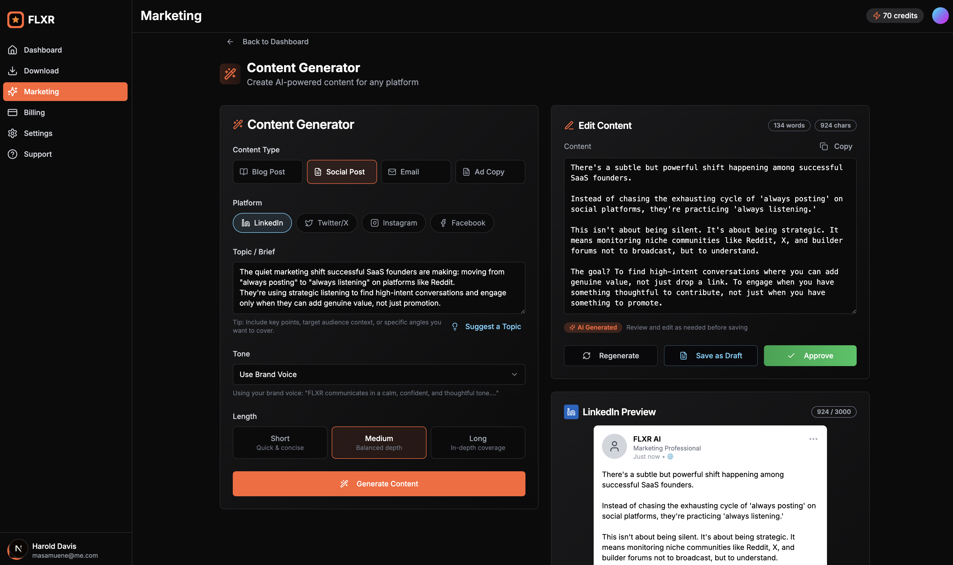The image size is (953, 565).
Task: Select the Short length option
Action: pyautogui.click(x=280, y=442)
